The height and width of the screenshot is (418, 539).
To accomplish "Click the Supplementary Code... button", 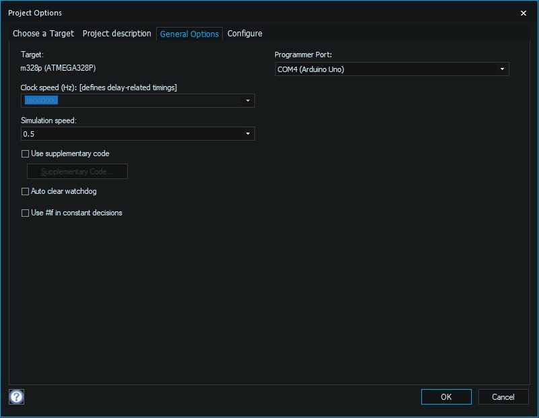I will click(x=77, y=172).
